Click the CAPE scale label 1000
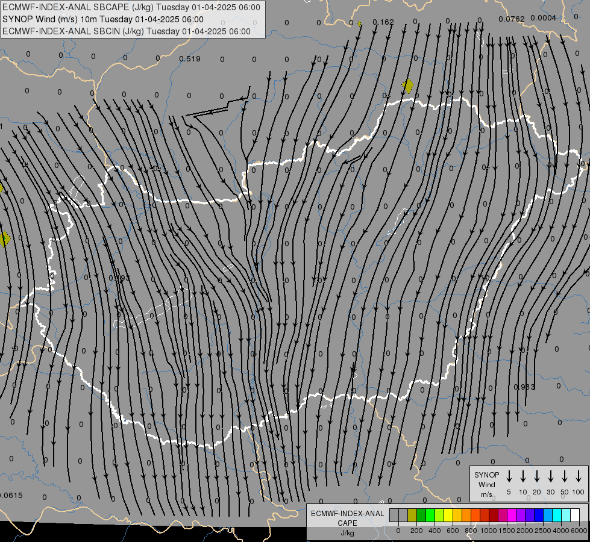590x542 pixels. pos(489,531)
